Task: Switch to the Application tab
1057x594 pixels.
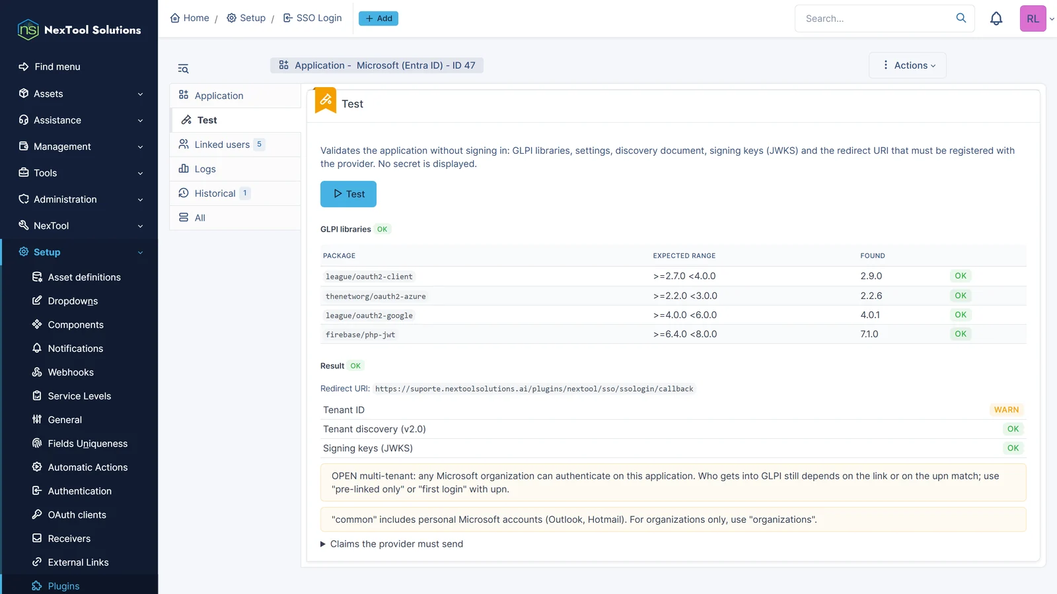Action: (235, 96)
